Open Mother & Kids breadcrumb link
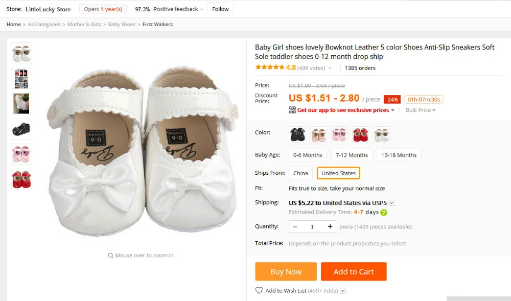511x301 pixels. click(84, 25)
